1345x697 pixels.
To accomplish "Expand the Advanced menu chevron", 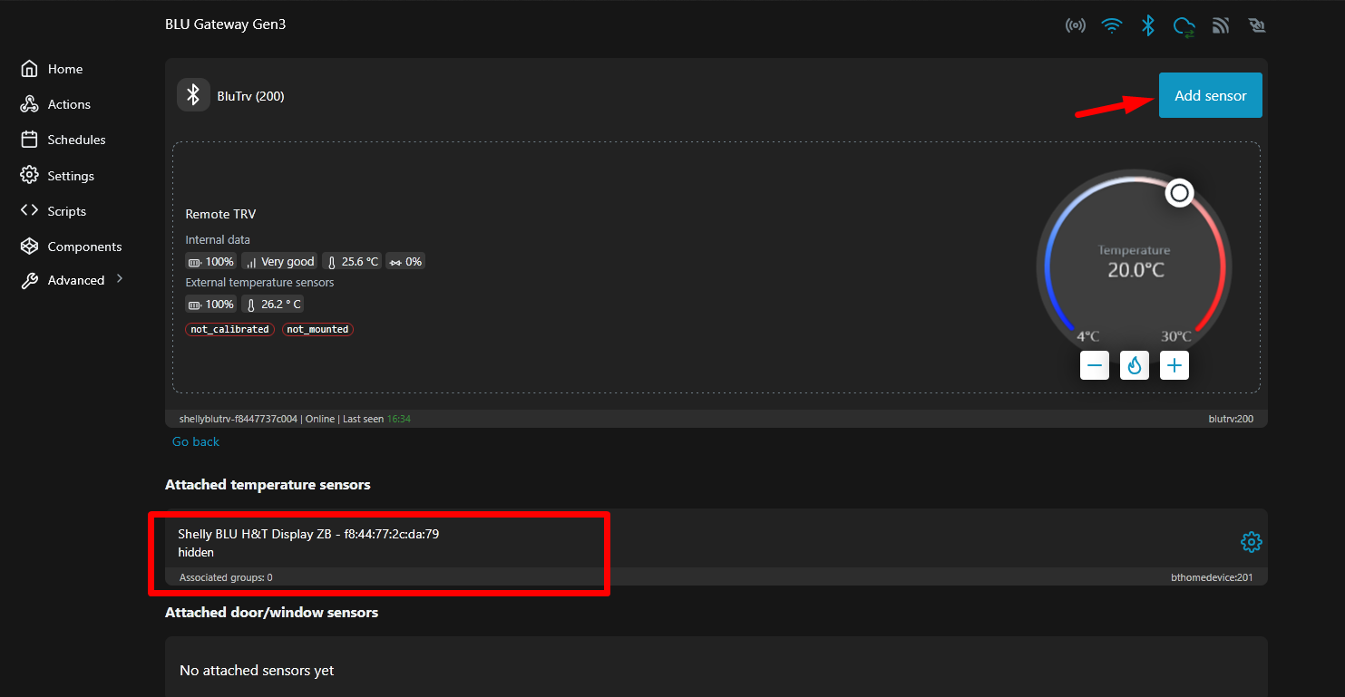I will tap(120, 279).
